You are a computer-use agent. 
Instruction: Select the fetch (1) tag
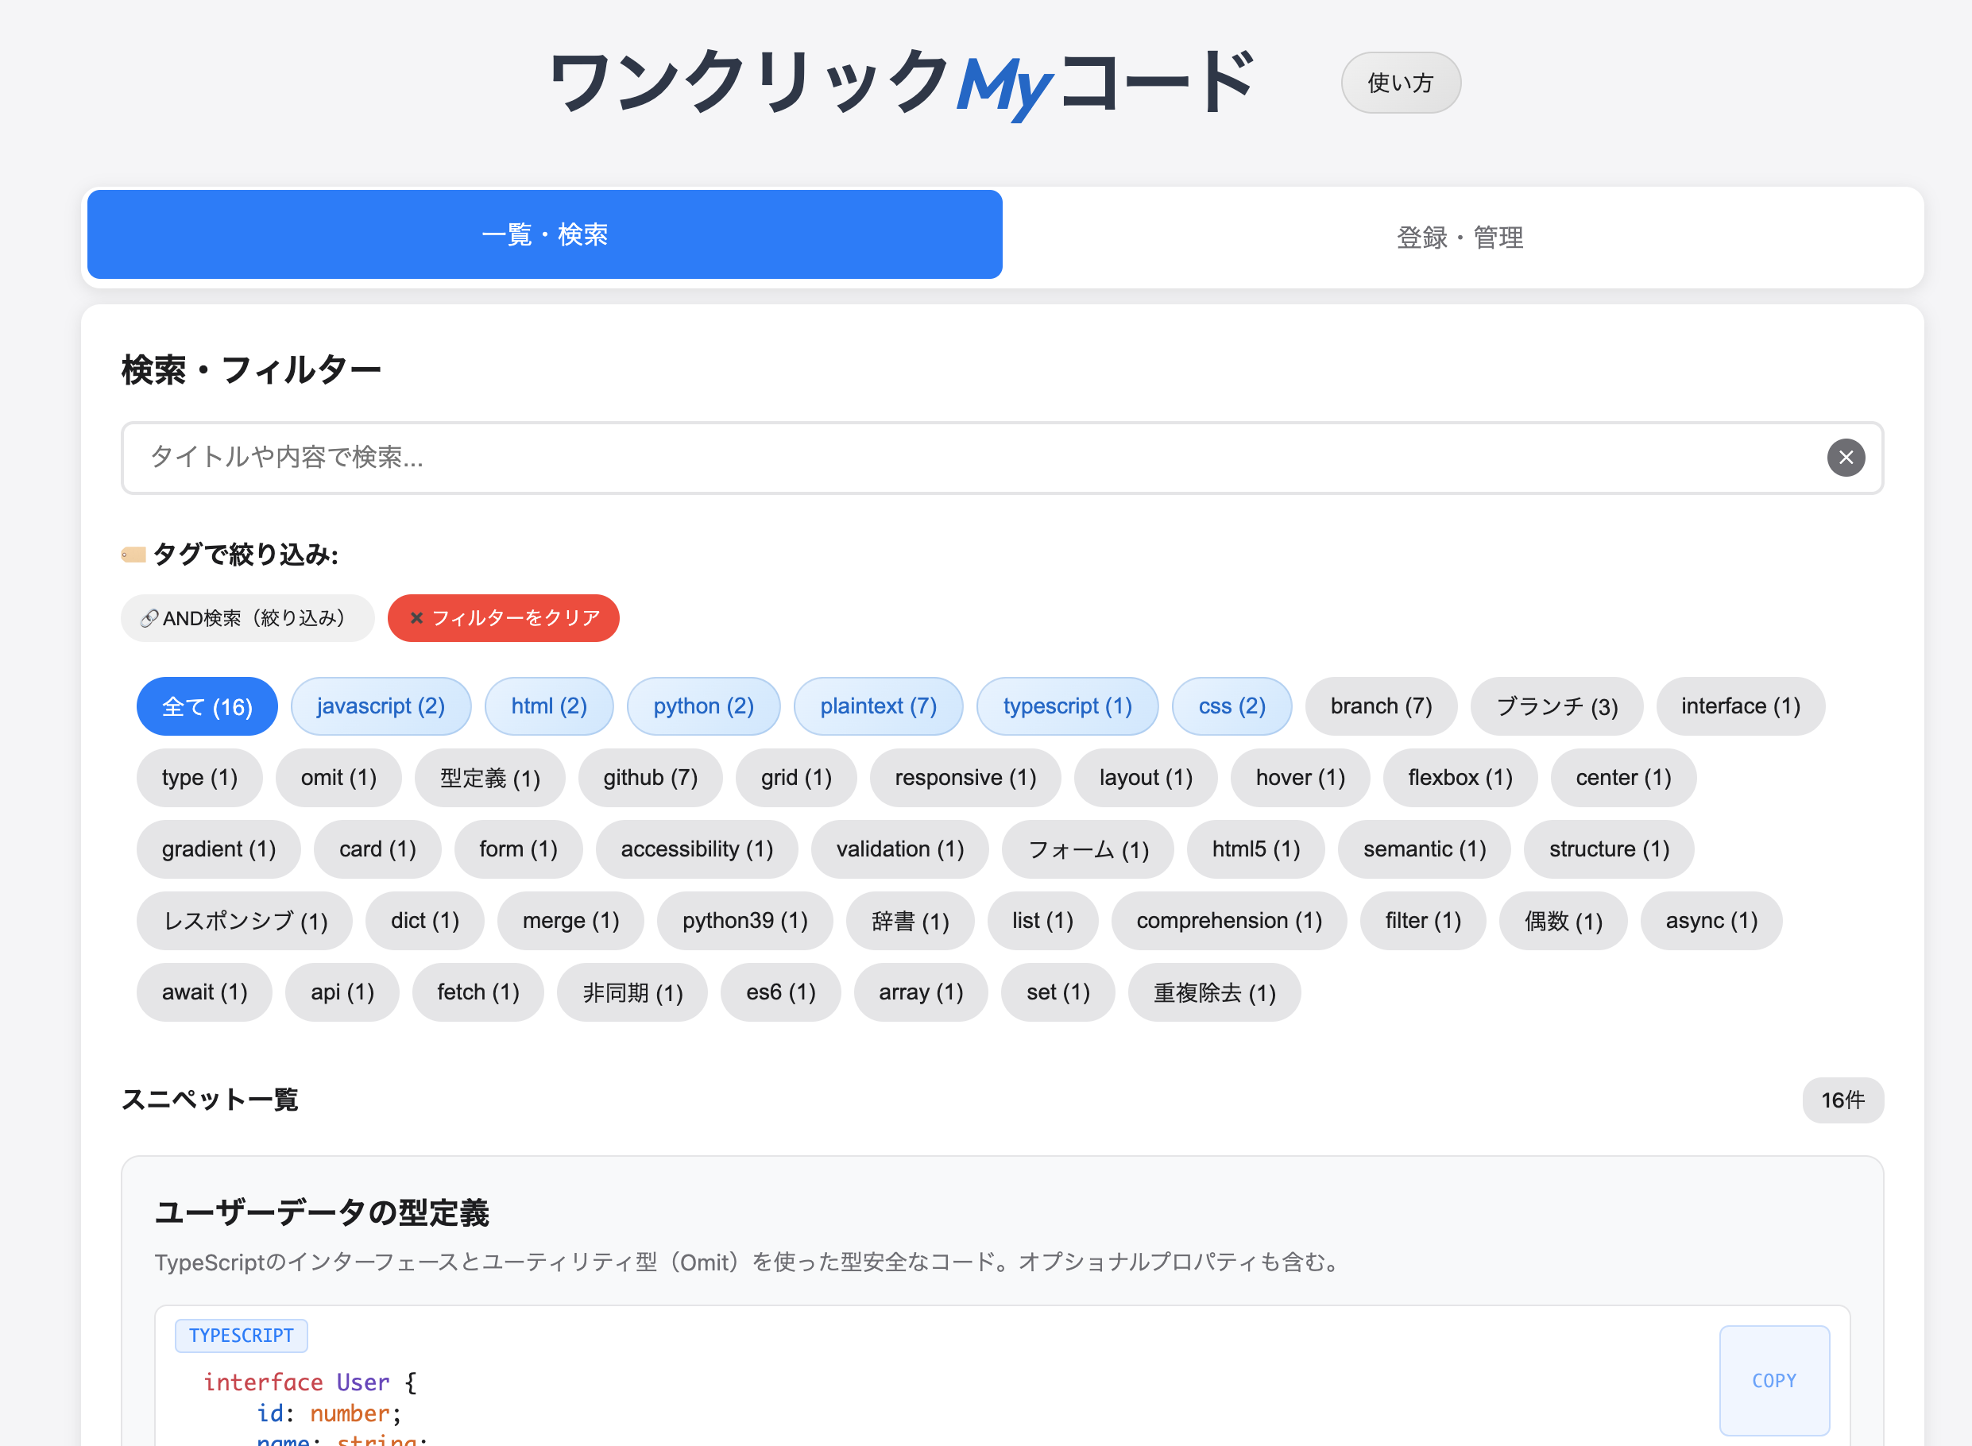(x=478, y=993)
